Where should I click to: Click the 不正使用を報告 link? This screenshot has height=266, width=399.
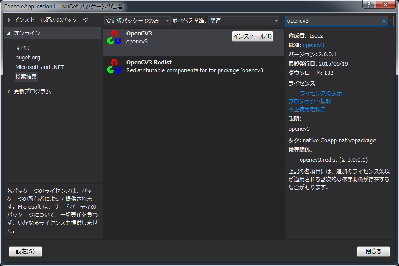pyautogui.click(x=307, y=109)
